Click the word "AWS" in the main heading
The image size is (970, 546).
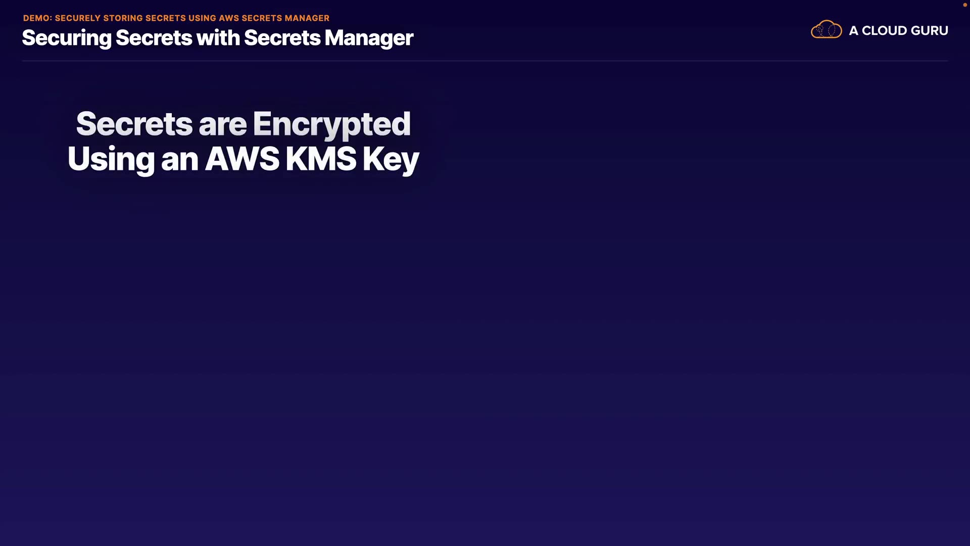pyautogui.click(x=242, y=159)
